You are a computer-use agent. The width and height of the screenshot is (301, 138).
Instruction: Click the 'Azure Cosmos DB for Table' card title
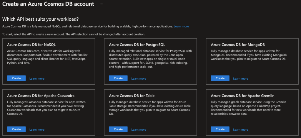pos(132,96)
